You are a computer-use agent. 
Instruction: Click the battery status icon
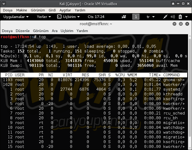pyautogui.click(x=180, y=17)
